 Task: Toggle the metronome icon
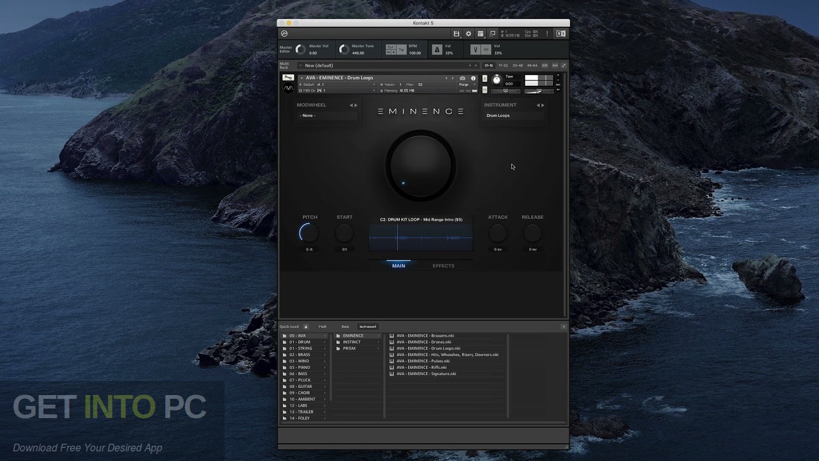click(x=437, y=49)
